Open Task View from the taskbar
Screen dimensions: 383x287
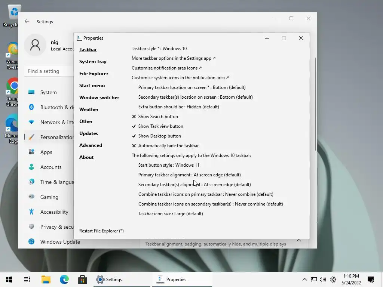click(27, 280)
